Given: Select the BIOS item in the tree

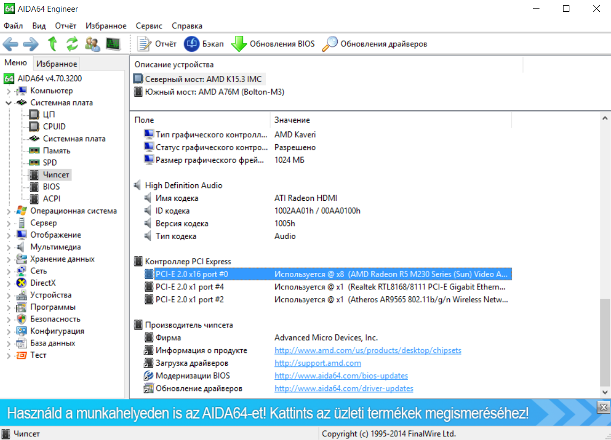Looking at the screenshot, I should pyautogui.click(x=51, y=187).
